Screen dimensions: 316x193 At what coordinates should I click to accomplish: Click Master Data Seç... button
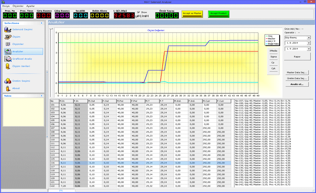tap(297, 72)
